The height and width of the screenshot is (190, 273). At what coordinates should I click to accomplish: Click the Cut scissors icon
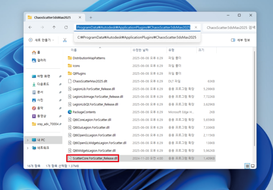point(65,40)
